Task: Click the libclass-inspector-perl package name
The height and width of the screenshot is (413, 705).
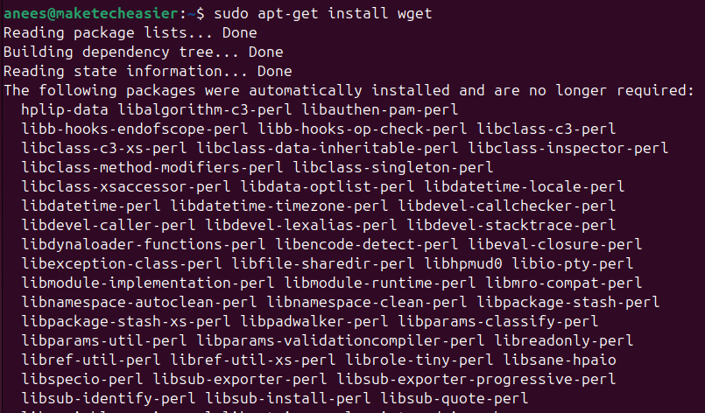Action: [x=568, y=149]
